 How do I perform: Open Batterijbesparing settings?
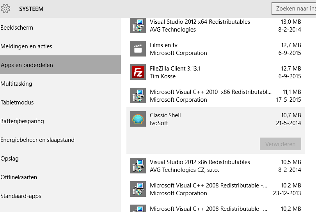point(60,121)
